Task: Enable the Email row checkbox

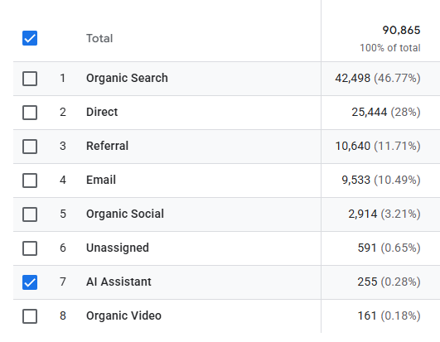Action: pos(30,181)
